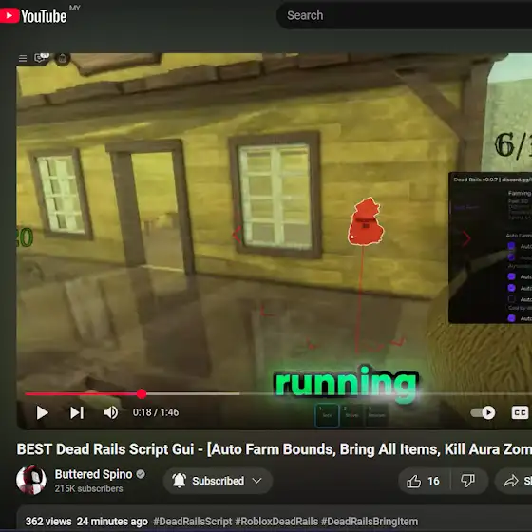The height and width of the screenshot is (532, 532).
Task: Skip to next video
Action: pos(77,412)
